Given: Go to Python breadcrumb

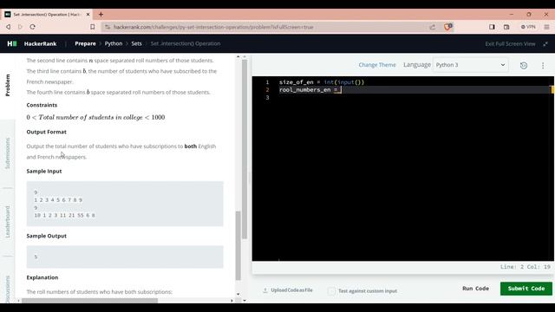Looking at the screenshot, I should pyautogui.click(x=114, y=43).
